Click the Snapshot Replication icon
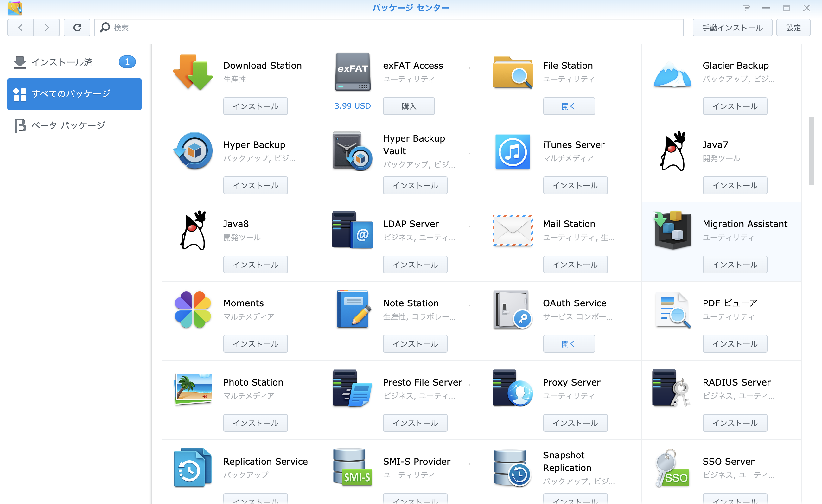Viewport: 822px width, 504px height. point(513,468)
